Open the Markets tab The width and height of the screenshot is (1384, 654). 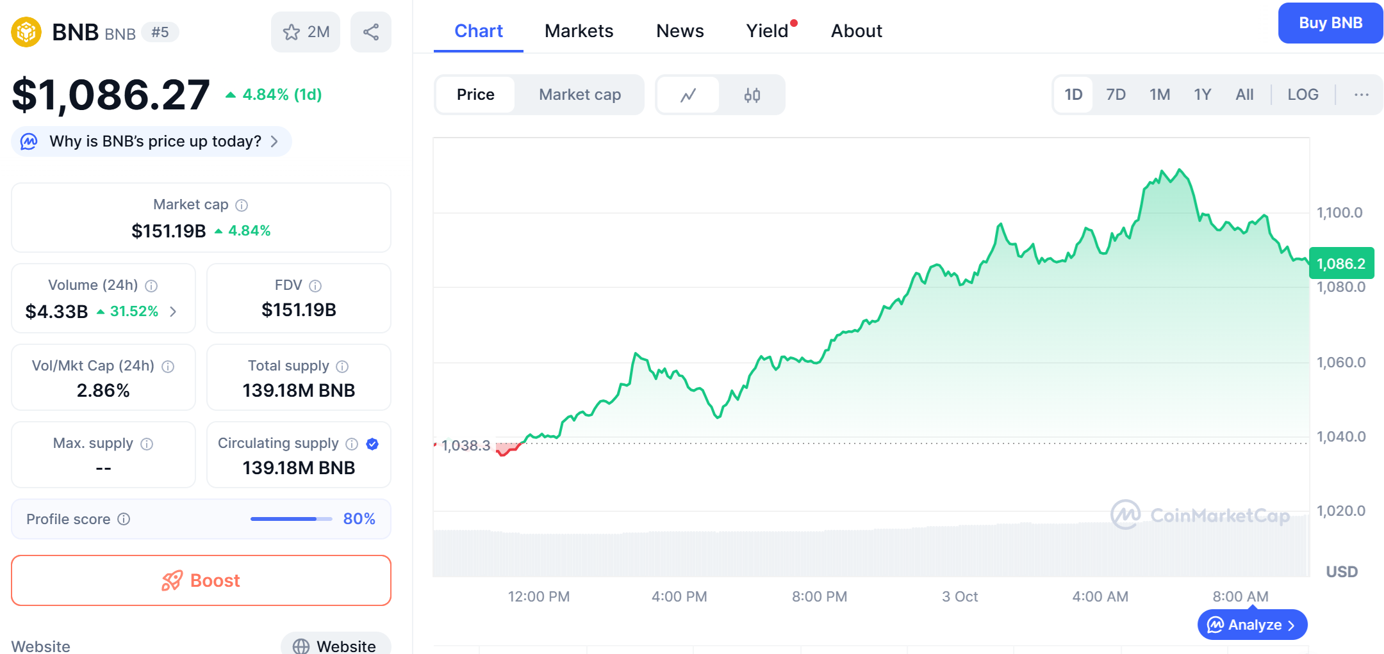click(x=579, y=31)
